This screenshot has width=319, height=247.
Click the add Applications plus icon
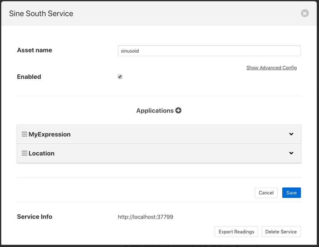tap(178, 110)
